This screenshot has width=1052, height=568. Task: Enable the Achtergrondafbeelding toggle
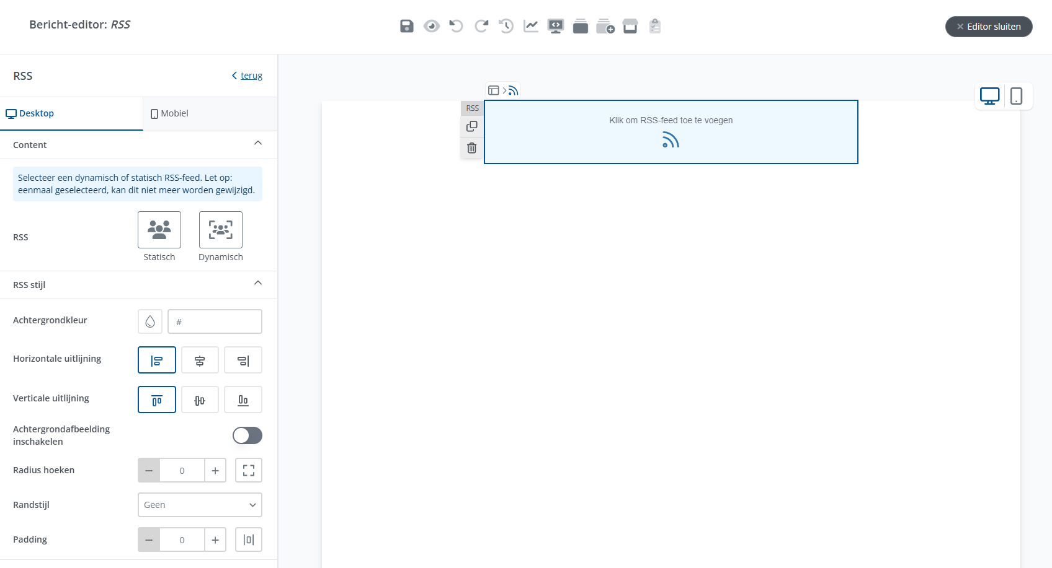[247, 435]
